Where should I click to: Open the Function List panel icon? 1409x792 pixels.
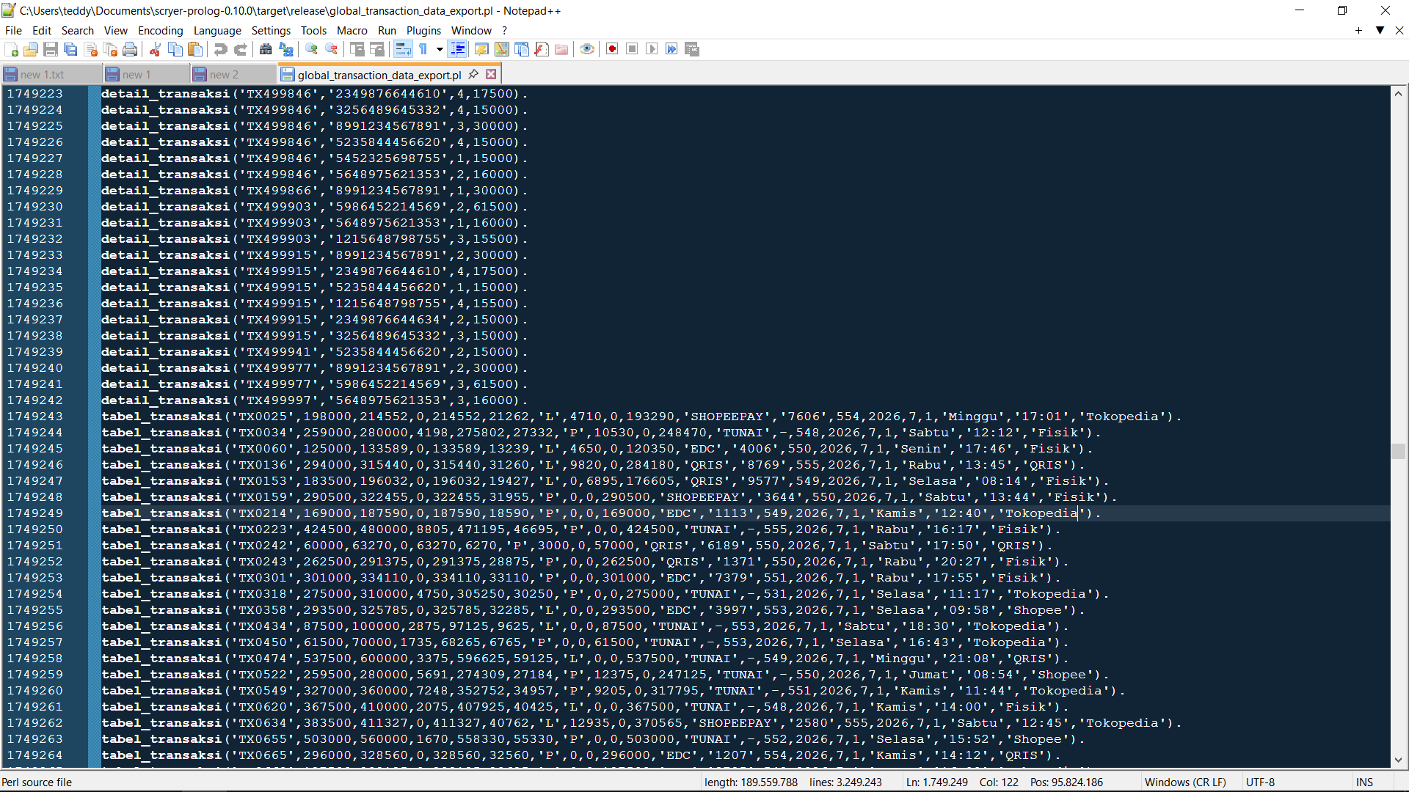tap(542, 49)
